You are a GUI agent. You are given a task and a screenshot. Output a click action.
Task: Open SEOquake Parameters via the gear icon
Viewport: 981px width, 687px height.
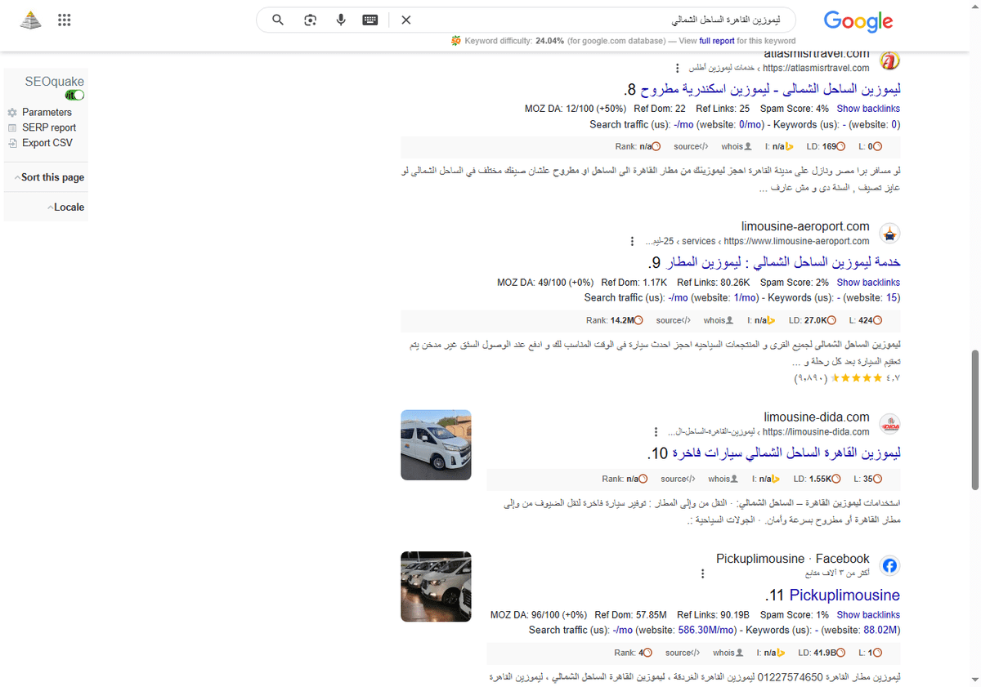11,112
